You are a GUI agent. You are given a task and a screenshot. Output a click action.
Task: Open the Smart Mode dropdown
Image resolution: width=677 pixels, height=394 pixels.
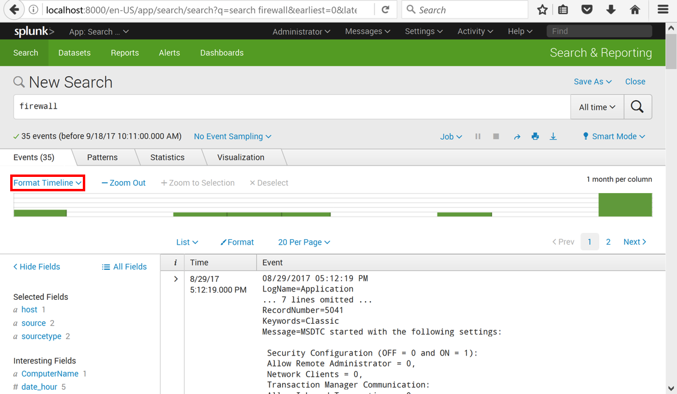(614, 136)
